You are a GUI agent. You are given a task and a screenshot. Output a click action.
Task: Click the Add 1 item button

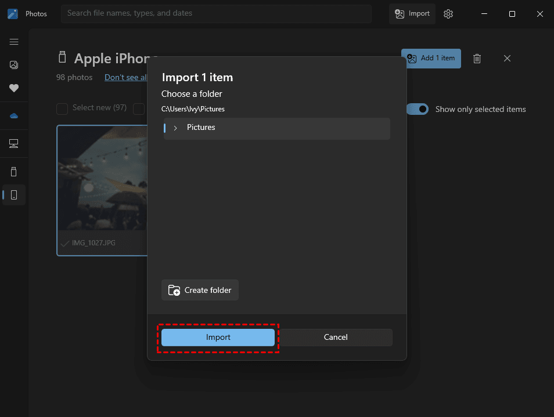coord(431,58)
